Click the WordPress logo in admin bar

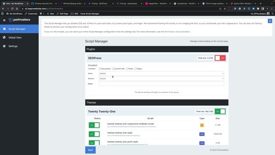click(x=3, y=14)
